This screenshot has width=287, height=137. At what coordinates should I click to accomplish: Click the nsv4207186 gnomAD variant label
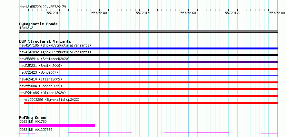pos(55,45)
